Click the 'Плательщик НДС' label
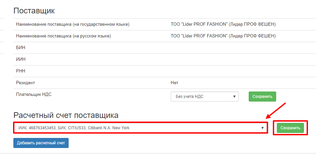The image size is (316, 157). 34,94
